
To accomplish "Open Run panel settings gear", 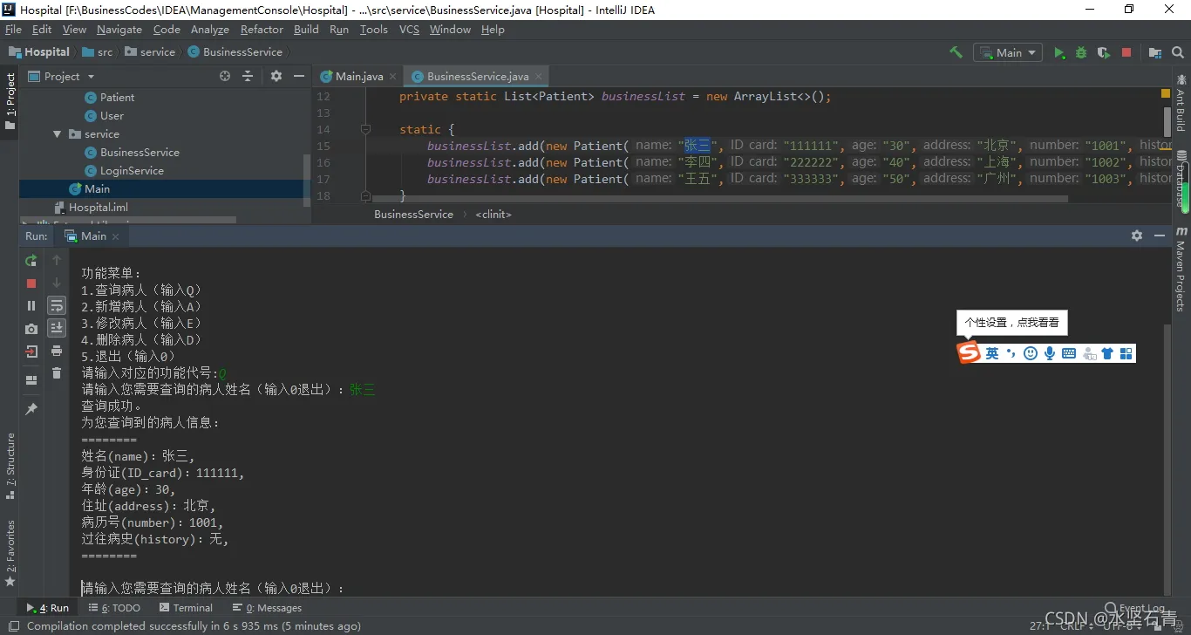I will [1137, 236].
